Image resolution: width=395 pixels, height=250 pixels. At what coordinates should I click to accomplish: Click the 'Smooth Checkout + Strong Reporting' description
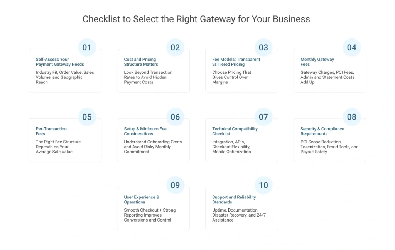(150, 215)
